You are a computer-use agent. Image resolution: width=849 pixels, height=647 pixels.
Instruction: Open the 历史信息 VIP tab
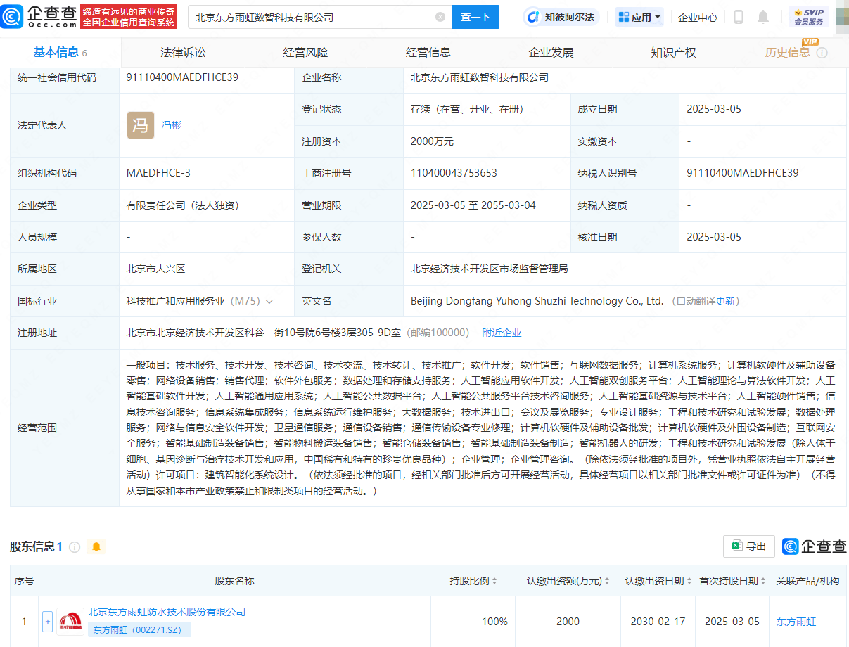[788, 52]
